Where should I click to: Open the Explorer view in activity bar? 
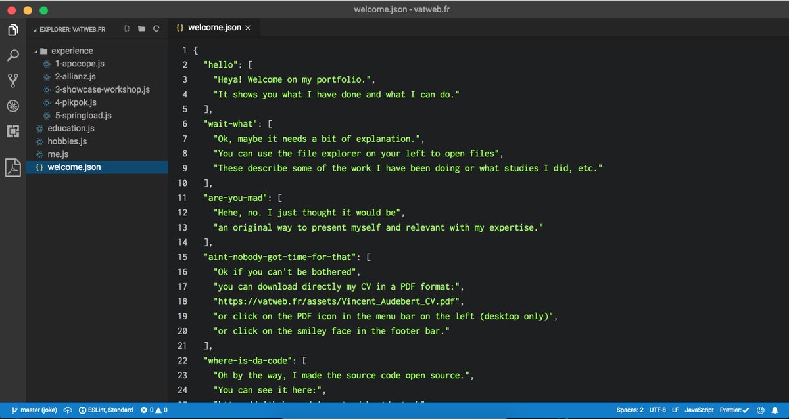click(x=12, y=30)
